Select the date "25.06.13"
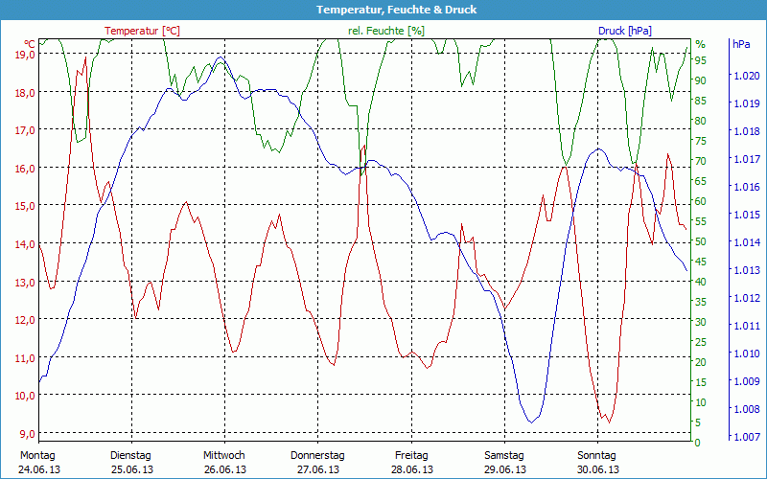Screen dimensions: 767x479 click(131, 469)
